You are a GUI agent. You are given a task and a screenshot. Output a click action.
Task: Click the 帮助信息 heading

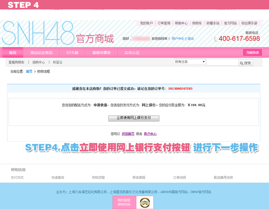18,170
